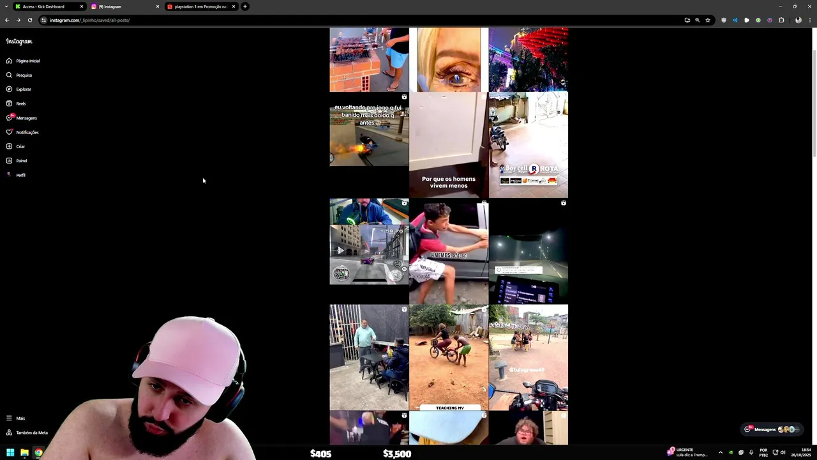Open the Notificações panel
This screenshot has width=817, height=460.
pyautogui.click(x=22, y=132)
